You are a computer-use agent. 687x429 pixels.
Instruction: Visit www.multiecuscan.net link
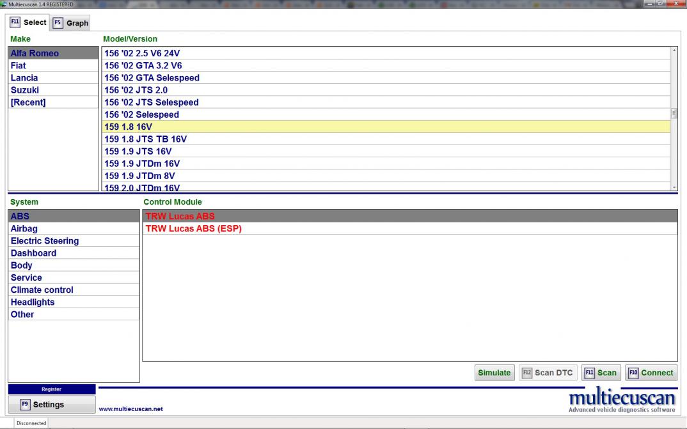click(x=130, y=409)
